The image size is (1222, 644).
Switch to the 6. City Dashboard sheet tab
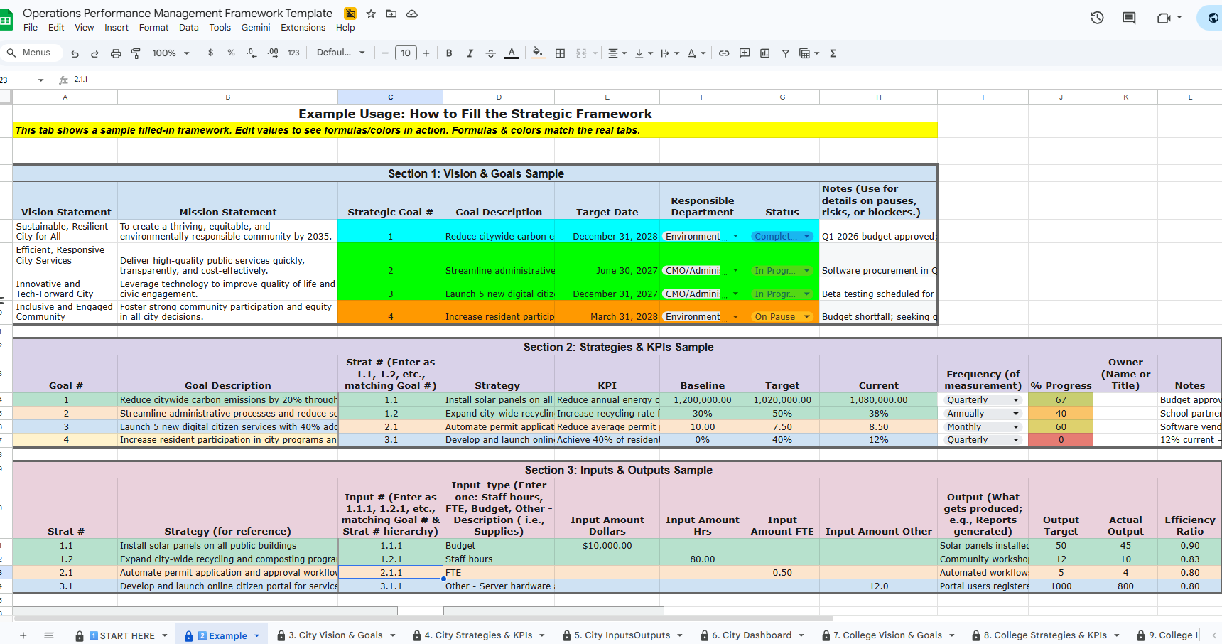(x=752, y=635)
